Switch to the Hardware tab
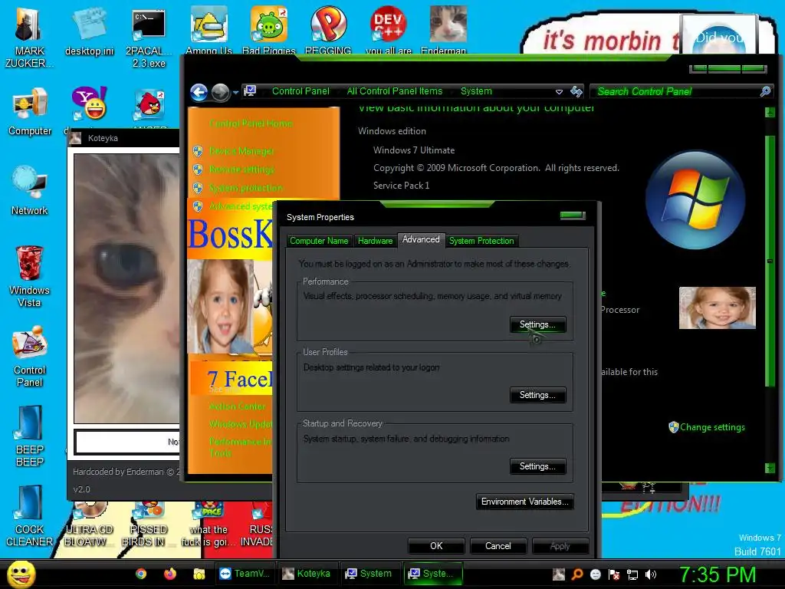785x589 pixels. [375, 241]
